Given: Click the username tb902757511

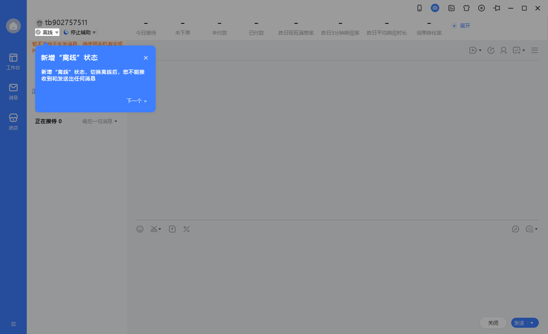Looking at the screenshot, I should (x=66, y=23).
